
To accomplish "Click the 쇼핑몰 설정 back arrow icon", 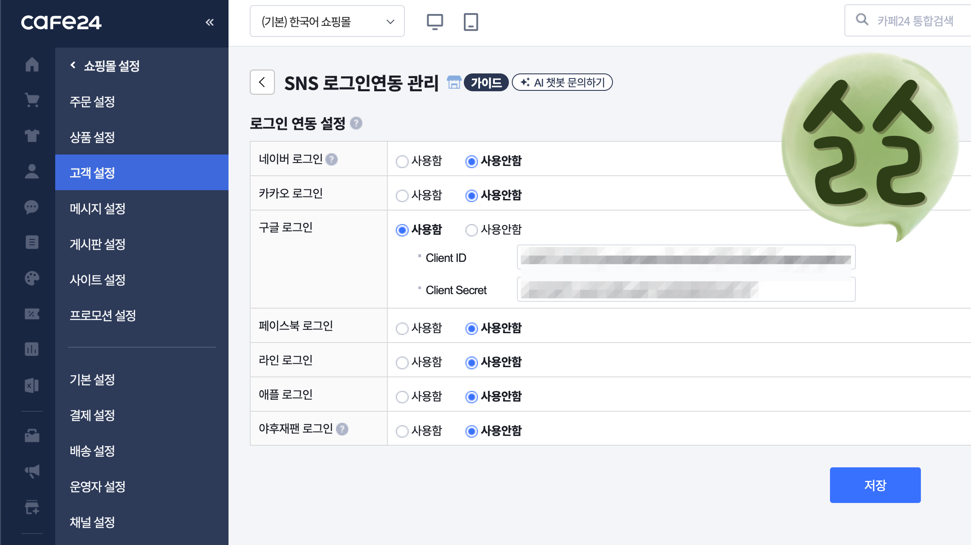I will point(72,65).
